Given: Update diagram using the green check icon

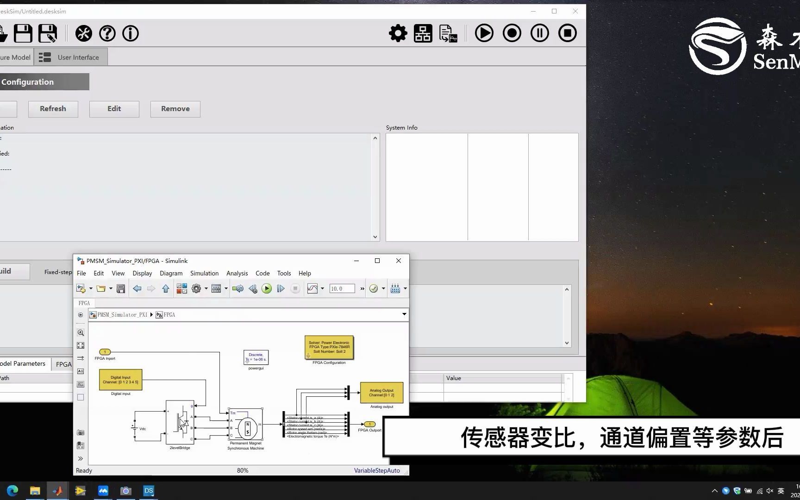Looking at the screenshot, I should pyautogui.click(x=374, y=288).
